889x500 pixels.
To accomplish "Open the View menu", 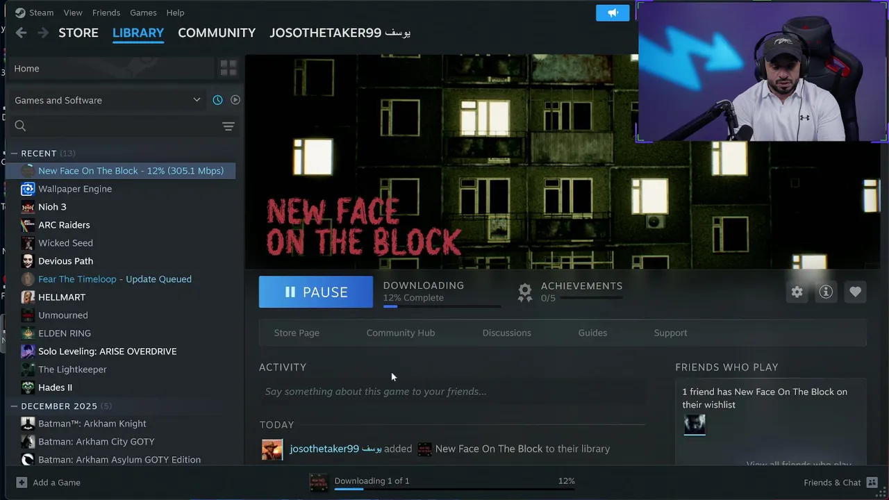I will tap(73, 12).
